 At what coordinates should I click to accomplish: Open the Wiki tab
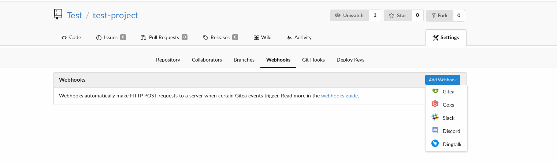[263, 37]
